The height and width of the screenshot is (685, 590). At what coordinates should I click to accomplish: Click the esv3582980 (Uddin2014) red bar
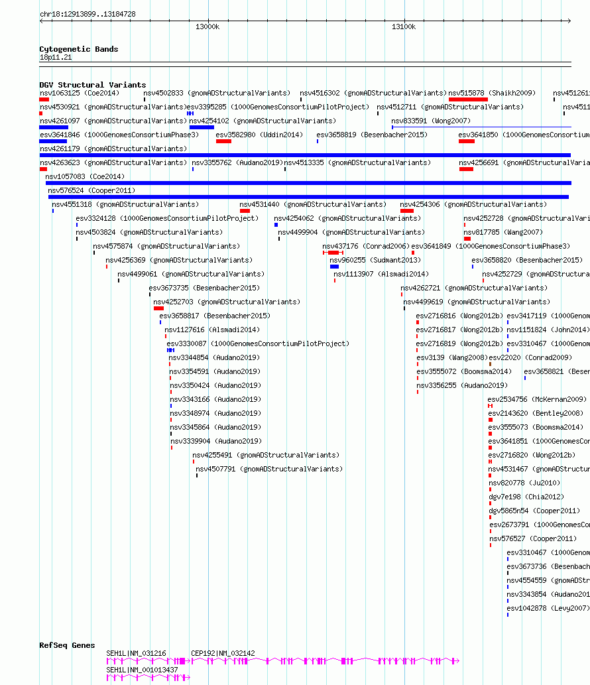click(x=223, y=141)
